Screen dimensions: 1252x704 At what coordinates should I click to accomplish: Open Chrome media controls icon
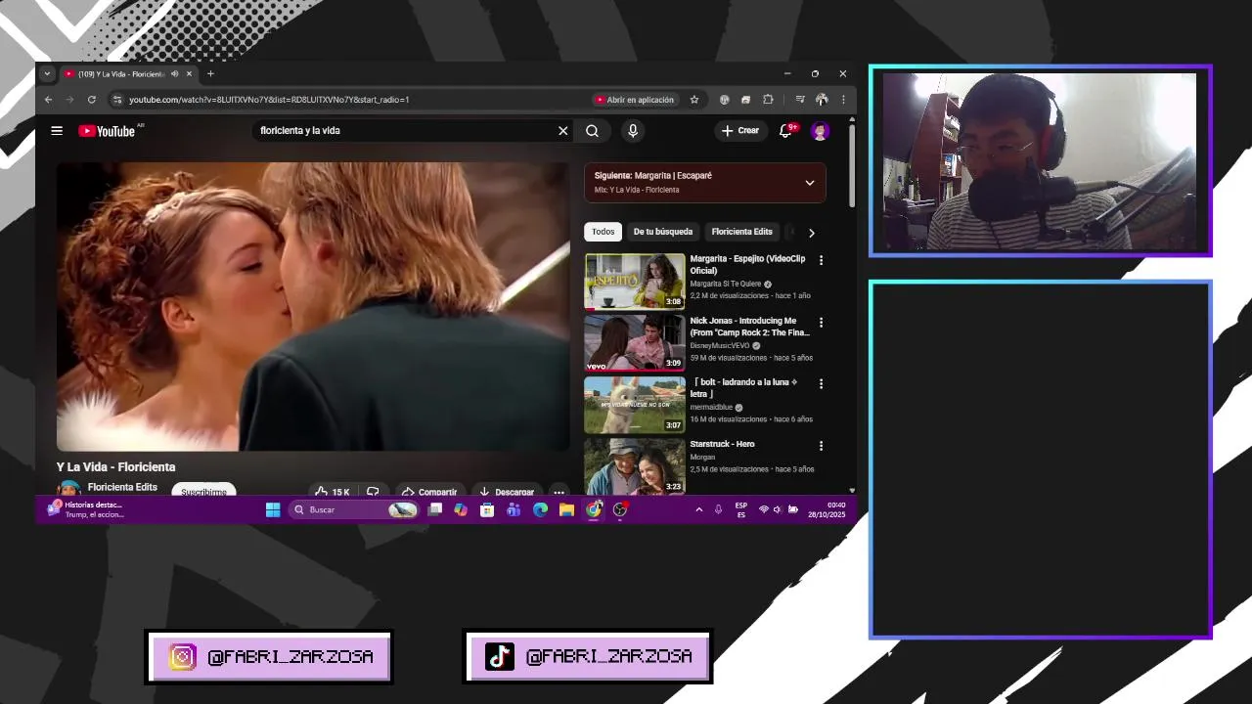point(800,100)
